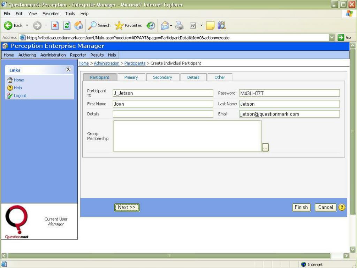357x268 pixels.
Task: Open the Favorites menu
Action: point(51,14)
